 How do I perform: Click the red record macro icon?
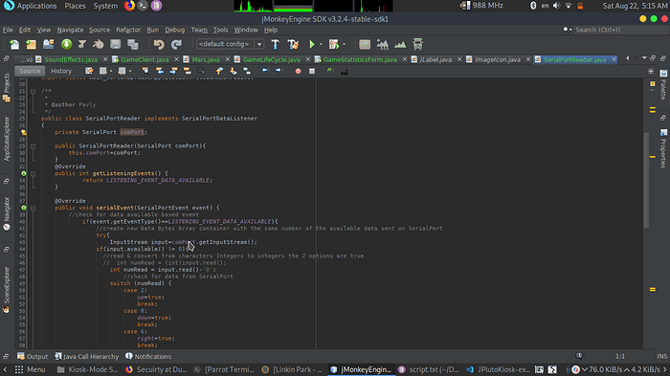(x=299, y=71)
